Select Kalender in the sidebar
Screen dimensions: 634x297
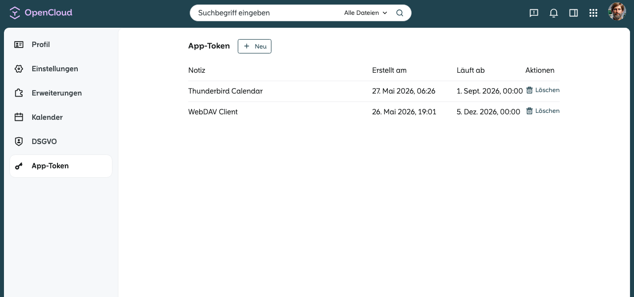[61, 117]
